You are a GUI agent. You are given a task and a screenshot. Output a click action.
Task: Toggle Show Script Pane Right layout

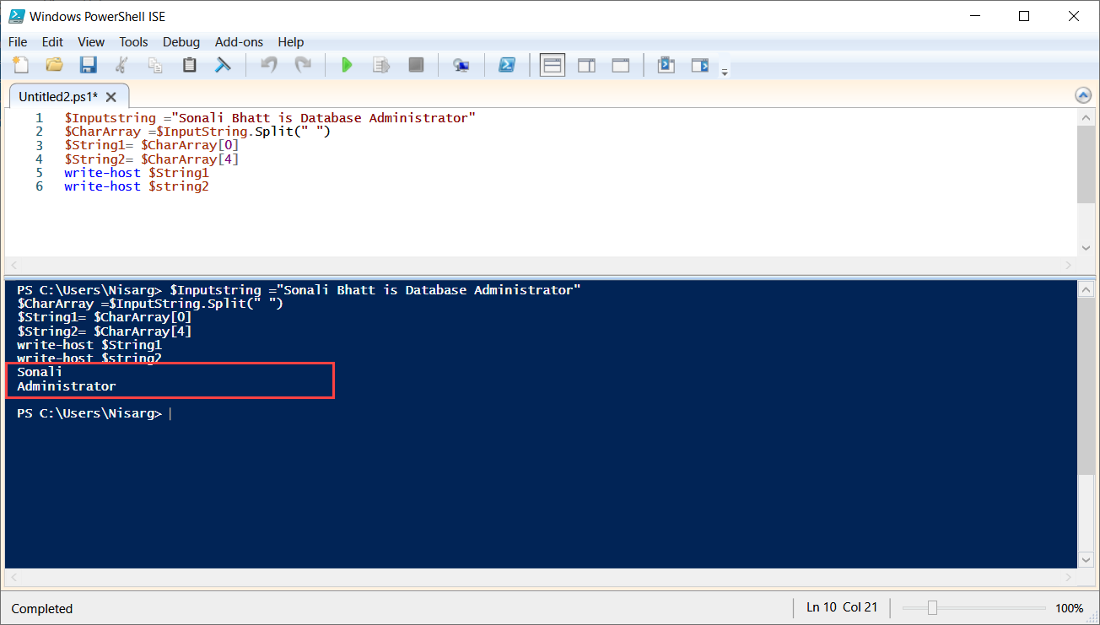tap(586, 64)
